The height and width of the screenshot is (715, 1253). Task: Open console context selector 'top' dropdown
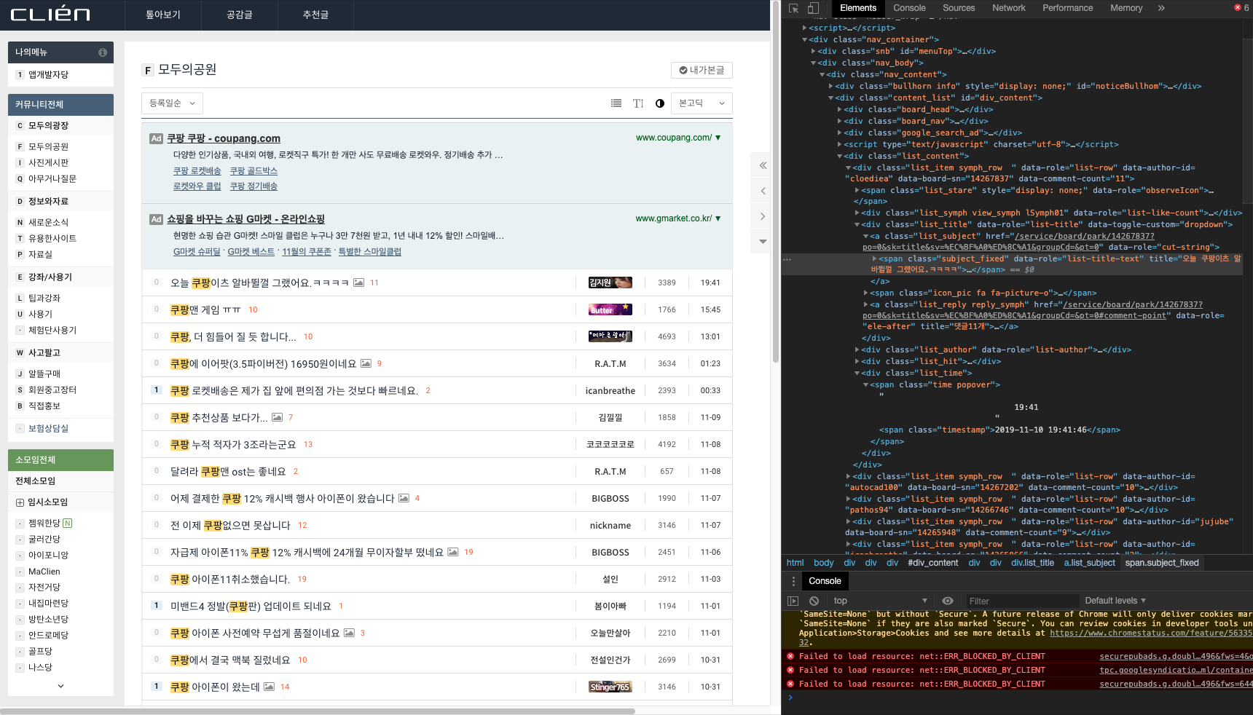pyautogui.click(x=880, y=601)
